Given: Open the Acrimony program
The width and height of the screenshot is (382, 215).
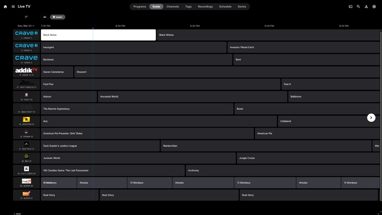Looking at the screenshot, I should coord(283,171).
